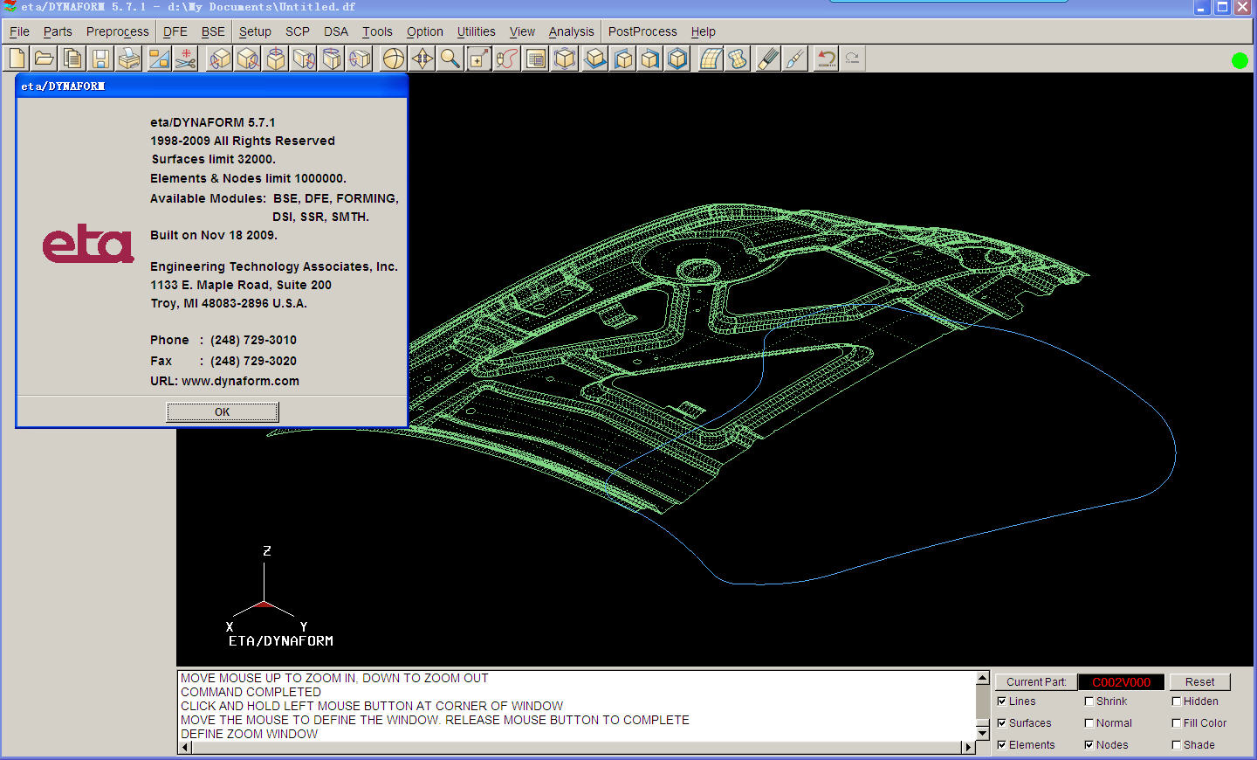Screen dimensions: 1257x760
Task: Uncheck the Surfaces checkbox
Action: pos(1001,722)
